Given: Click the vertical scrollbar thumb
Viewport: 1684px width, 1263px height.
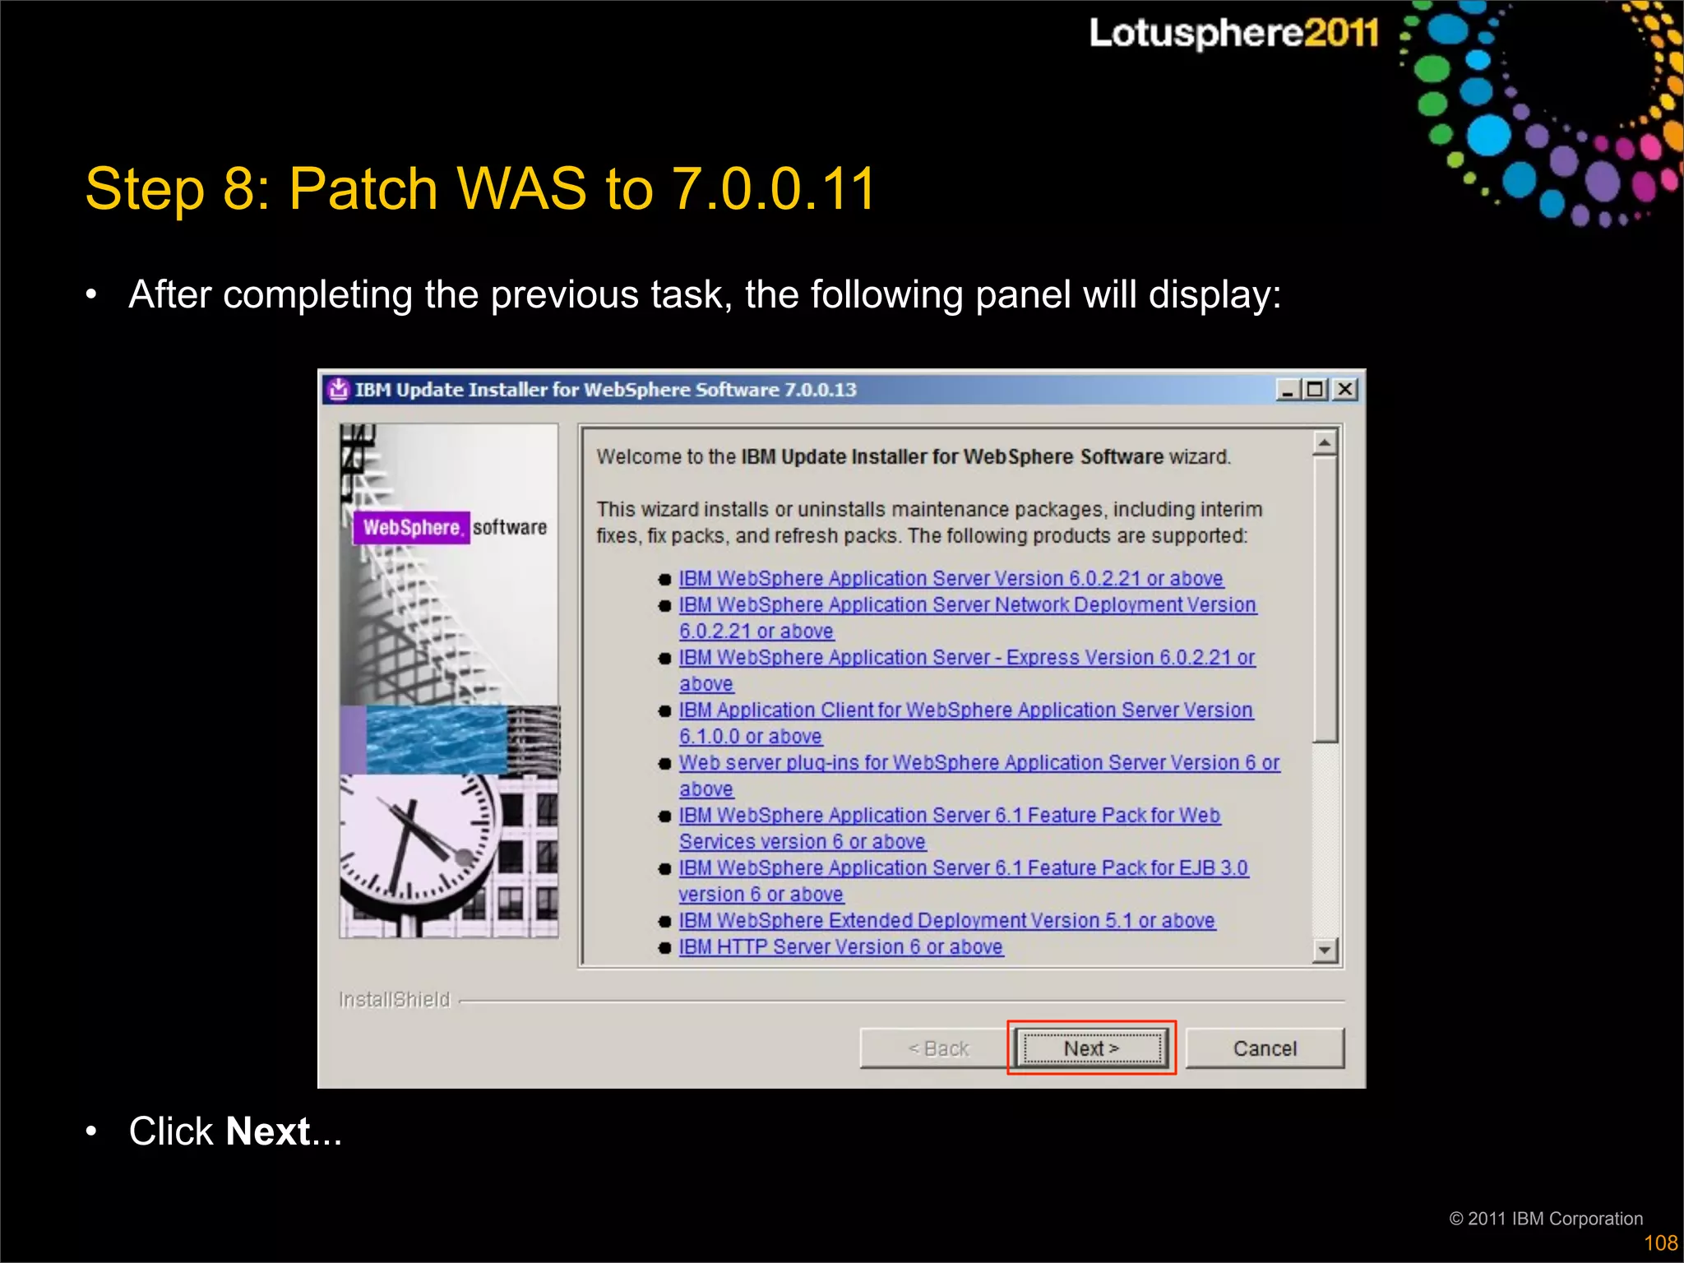Looking at the screenshot, I should click(x=1325, y=599).
